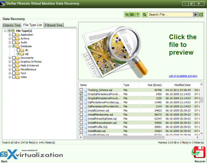Tick the db folder checkbox
Viewport: 207px width, 163px height.
(18, 50)
